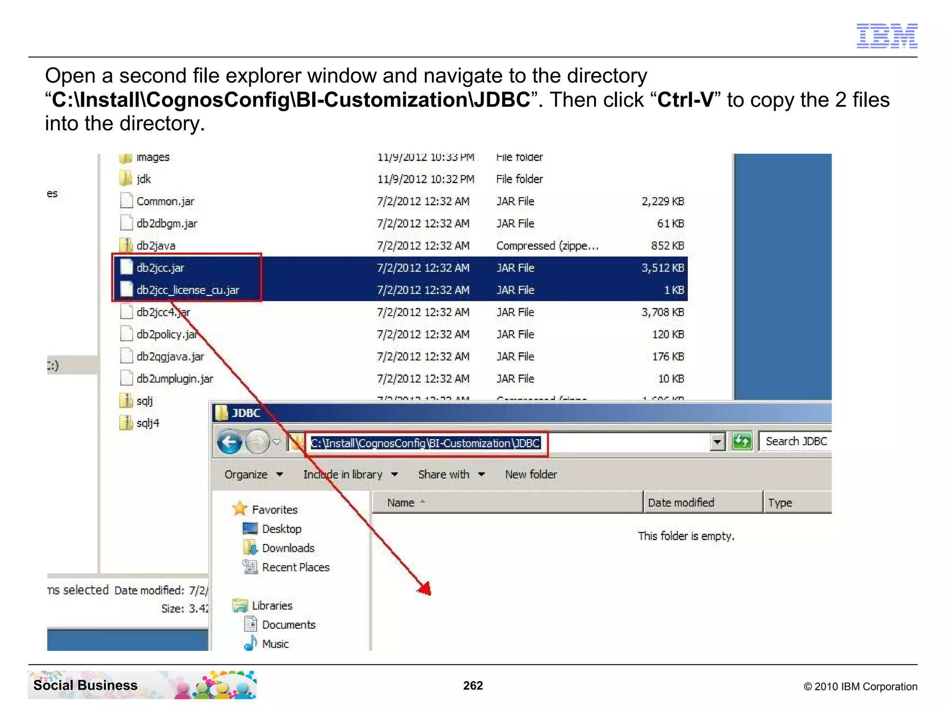
Task: Select Favorites in navigation pane
Action: pos(274,509)
